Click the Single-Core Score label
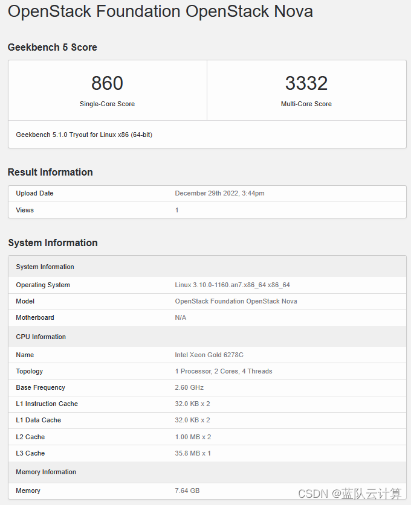 (107, 104)
